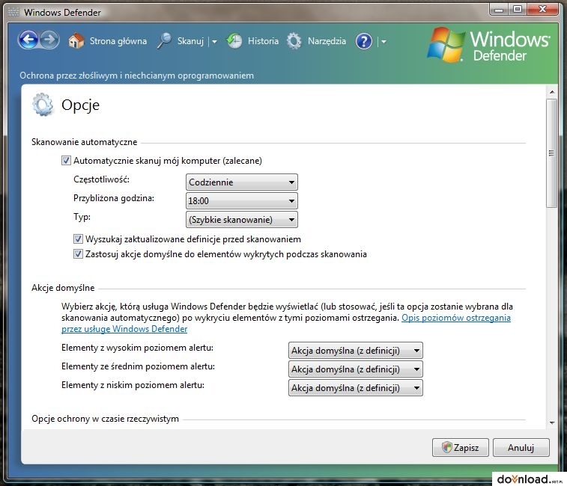
Task: Open the Historia page
Action: point(263,41)
